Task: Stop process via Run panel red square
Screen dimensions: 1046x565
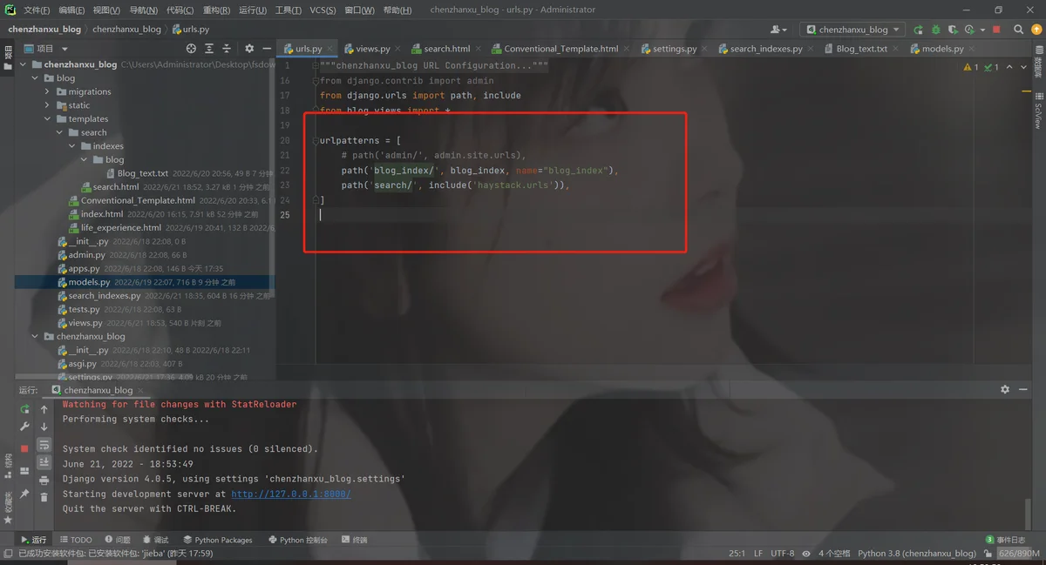Action: tap(24, 447)
